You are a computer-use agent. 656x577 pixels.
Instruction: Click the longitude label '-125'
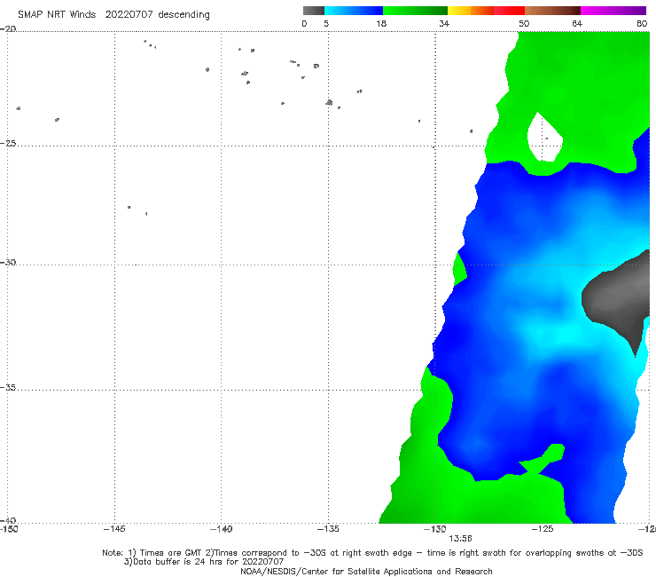pyautogui.click(x=543, y=529)
